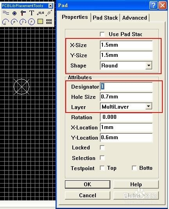This screenshot has width=169, height=209.
Task: Click the X-Size input field
Action: point(126,45)
